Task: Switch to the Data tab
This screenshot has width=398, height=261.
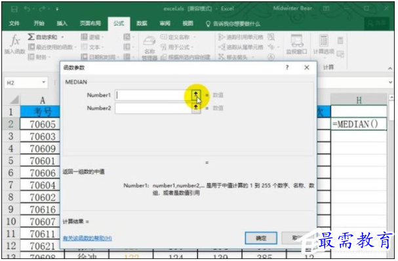Action: [142, 24]
